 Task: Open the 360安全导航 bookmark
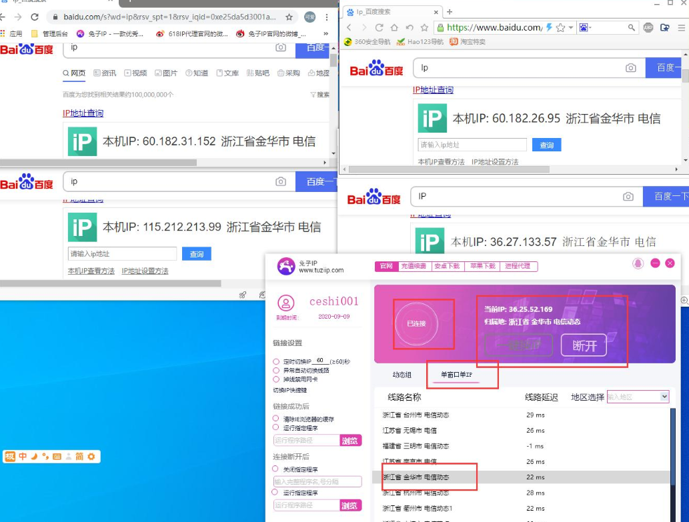367,42
